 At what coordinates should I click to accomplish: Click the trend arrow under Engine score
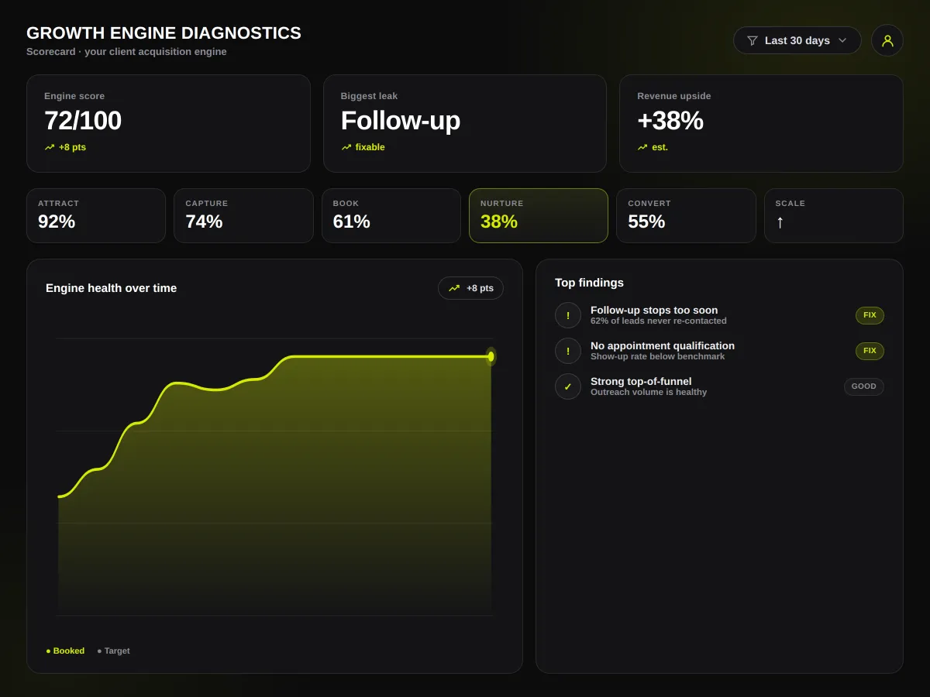point(50,147)
